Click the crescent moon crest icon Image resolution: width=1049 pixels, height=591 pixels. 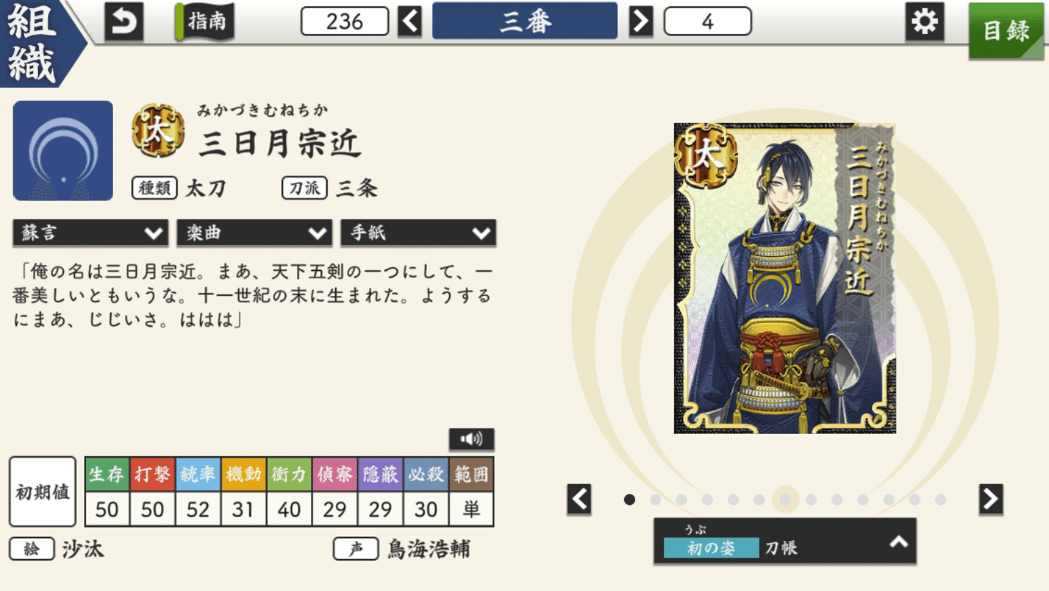tap(63, 151)
